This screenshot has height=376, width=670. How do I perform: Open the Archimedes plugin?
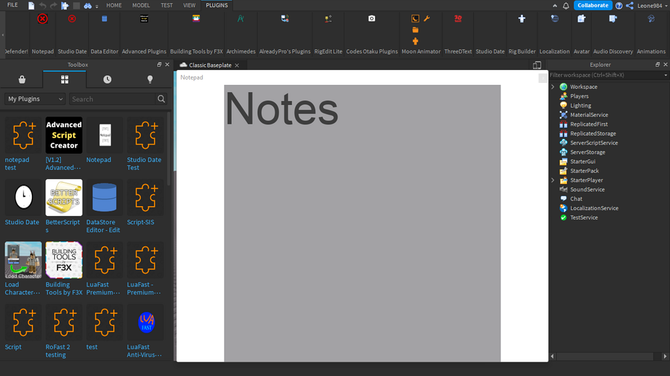coord(241,19)
